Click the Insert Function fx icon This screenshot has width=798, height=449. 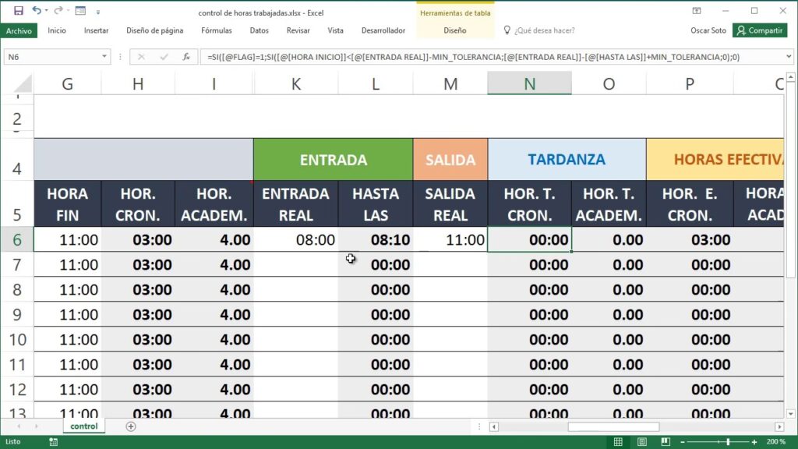click(186, 57)
